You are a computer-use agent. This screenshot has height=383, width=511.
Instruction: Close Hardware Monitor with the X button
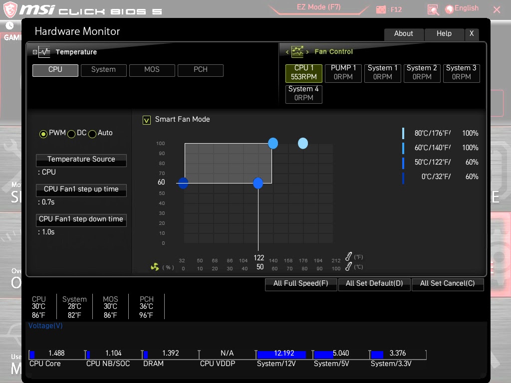click(472, 34)
